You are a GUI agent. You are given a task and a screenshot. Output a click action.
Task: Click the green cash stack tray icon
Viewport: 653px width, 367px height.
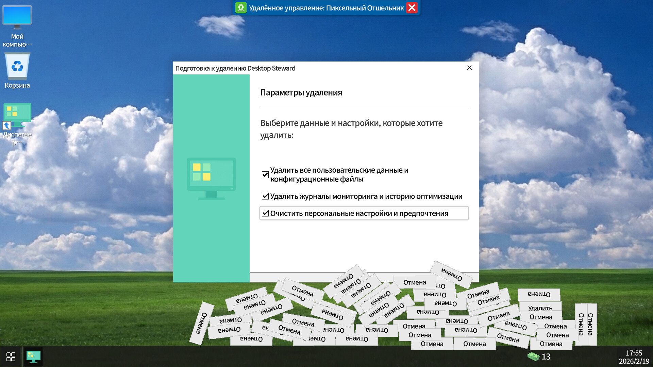coord(533,356)
